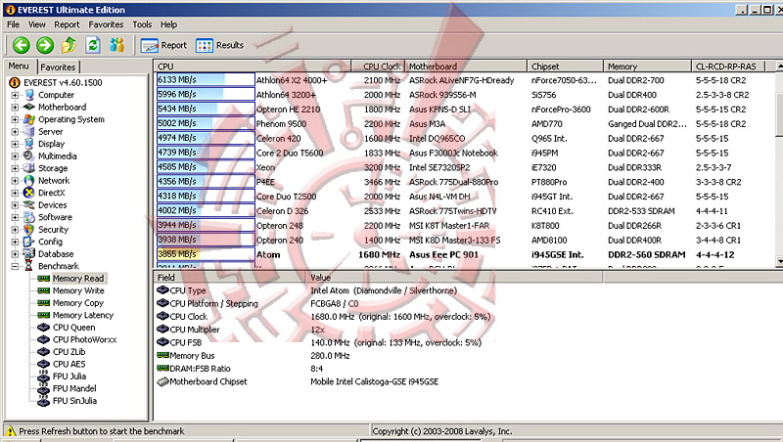The width and height of the screenshot is (783, 442).
Task: Click the green Back arrow icon
Action: [21, 45]
